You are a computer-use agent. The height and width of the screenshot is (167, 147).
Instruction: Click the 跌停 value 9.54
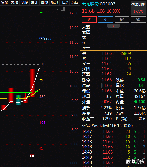141,80
